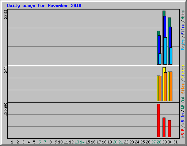Select the orange sites bar for day 29
Screen dimensions: 187x146
[165, 87]
